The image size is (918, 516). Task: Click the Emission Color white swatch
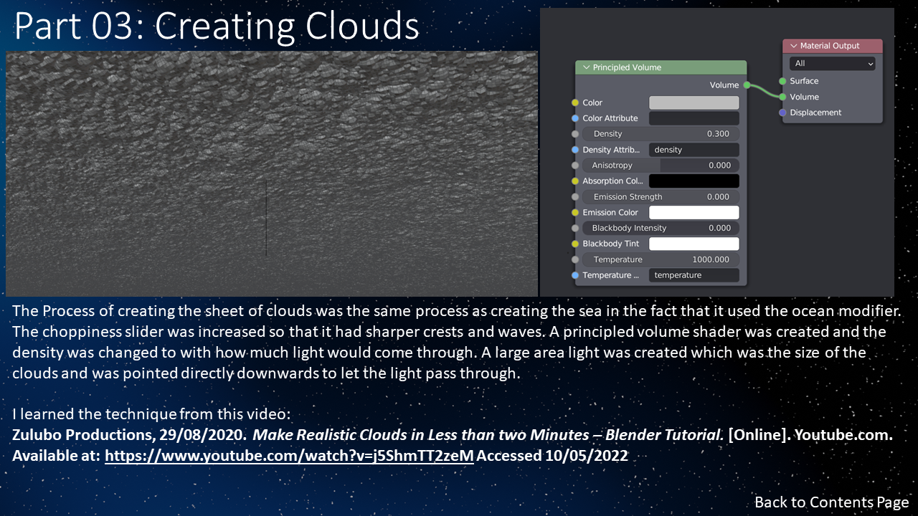click(x=694, y=212)
